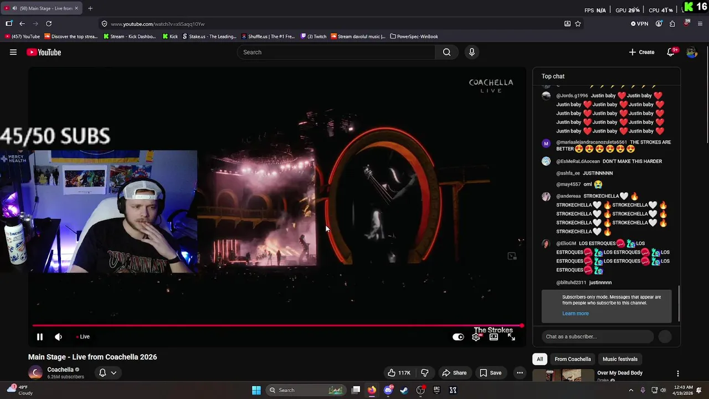Open Epic Games from the taskbar
This screenshot has width=709, height=399.
pos(436,390)
